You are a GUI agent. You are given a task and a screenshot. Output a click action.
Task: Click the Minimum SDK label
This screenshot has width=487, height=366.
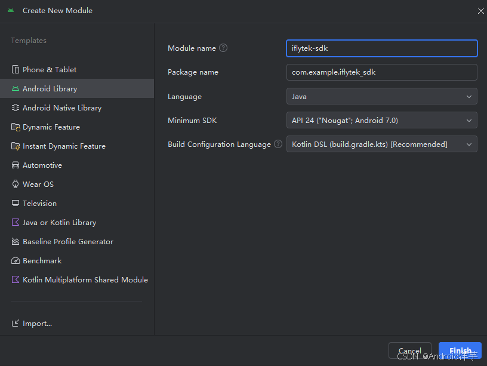[x=192, y=121]
